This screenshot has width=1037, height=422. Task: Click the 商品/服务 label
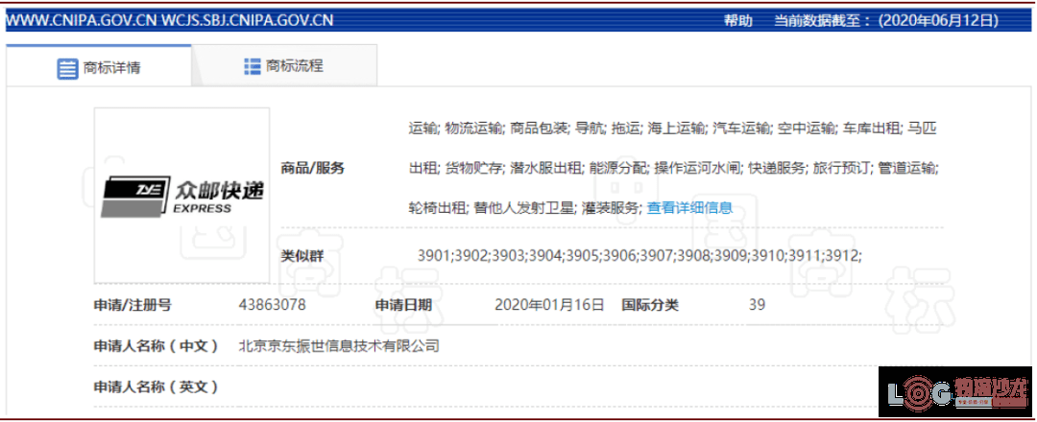point(313,169)
